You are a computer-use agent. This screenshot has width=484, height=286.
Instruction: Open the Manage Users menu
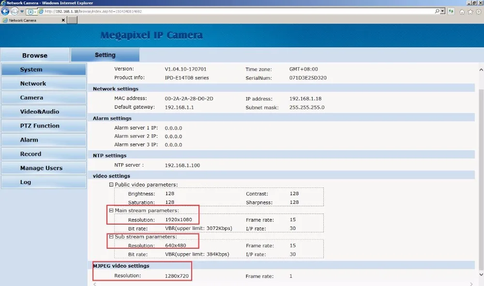[44, 168]
